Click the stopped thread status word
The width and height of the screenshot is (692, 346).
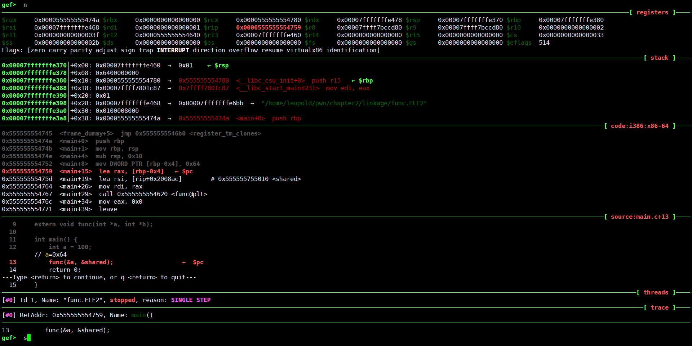click(x=123, y=300)
